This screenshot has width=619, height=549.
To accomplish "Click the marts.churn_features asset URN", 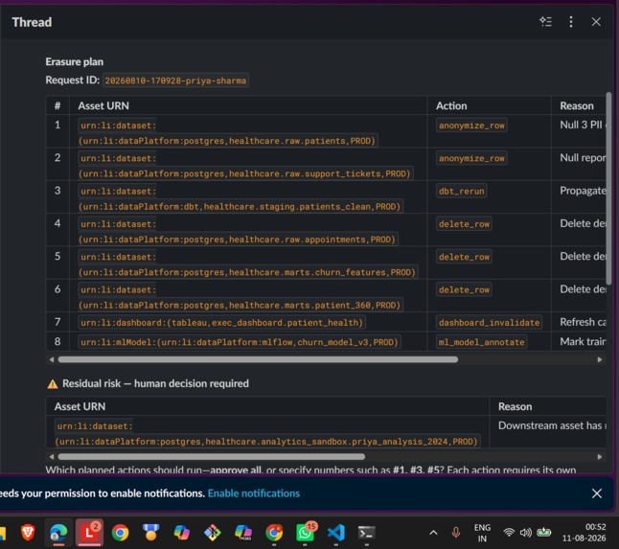I will pos(248,264).
